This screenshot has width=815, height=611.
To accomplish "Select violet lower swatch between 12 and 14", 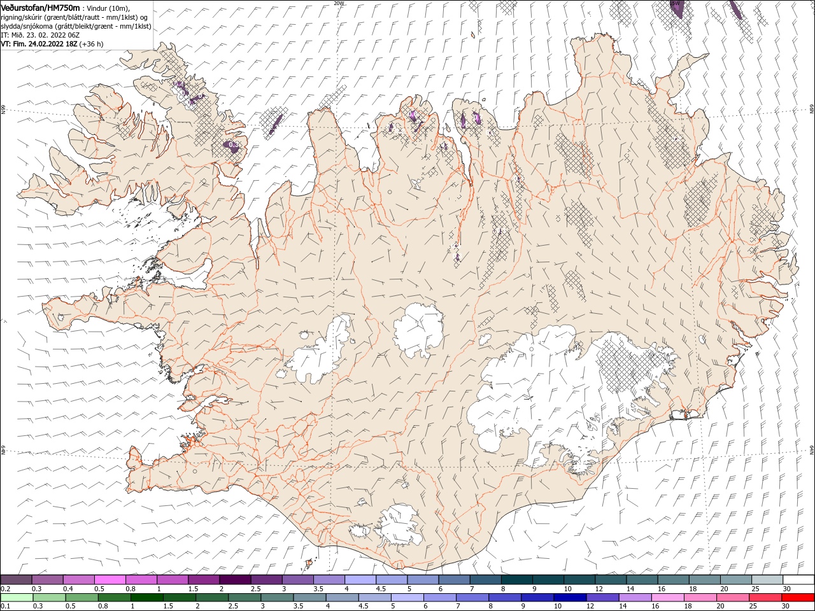I will tap(602, 598).
